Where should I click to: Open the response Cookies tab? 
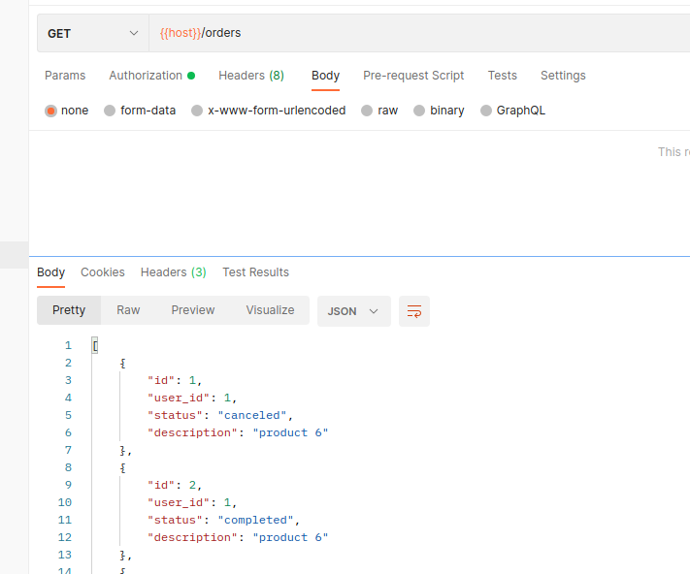pos(103,272)
